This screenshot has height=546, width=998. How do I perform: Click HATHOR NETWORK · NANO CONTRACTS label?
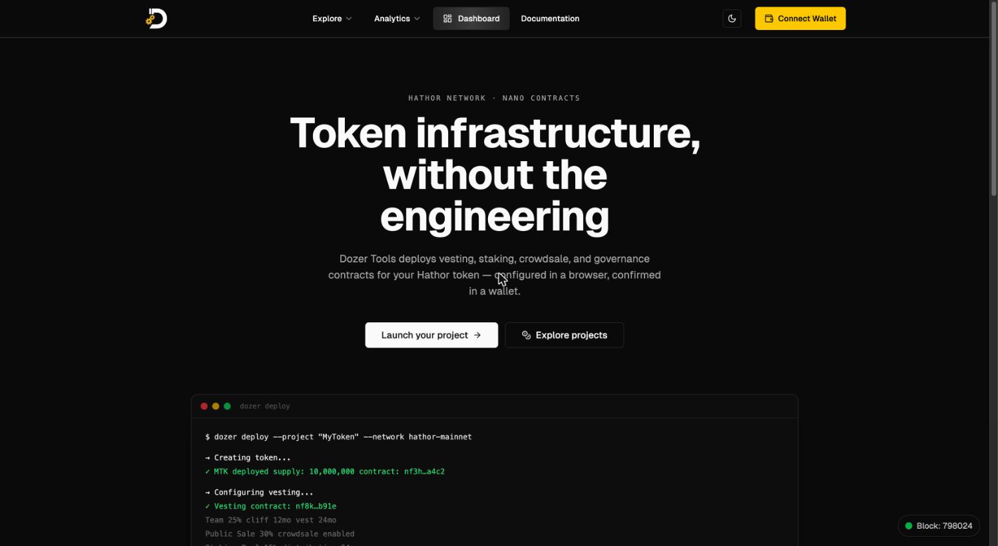[x=494, y=98]
